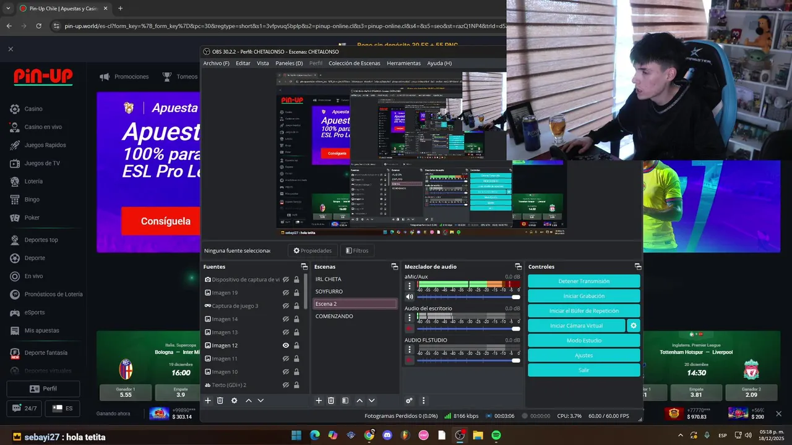Open Spotify from the taskbar
This screenshot has height=445, width=792.
coord(496,435)
